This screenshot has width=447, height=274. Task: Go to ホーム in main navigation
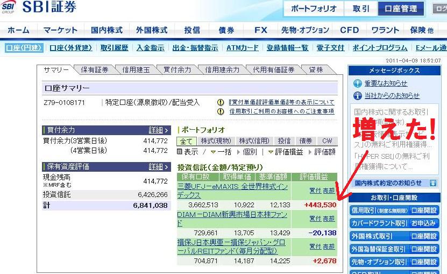point(18,30)
